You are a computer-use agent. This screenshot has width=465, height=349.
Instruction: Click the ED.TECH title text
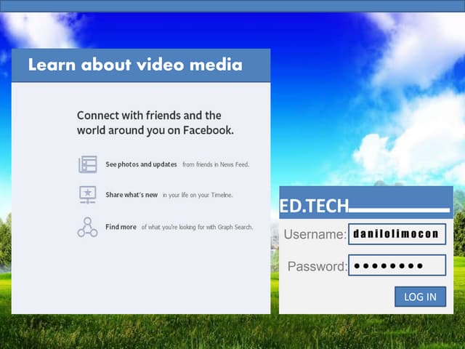click(x=314, y=208)
